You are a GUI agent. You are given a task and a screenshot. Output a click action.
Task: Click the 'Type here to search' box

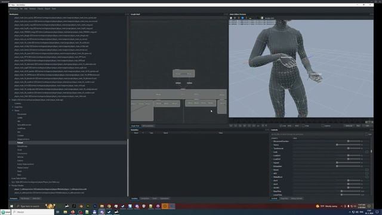tap(30, 206)
